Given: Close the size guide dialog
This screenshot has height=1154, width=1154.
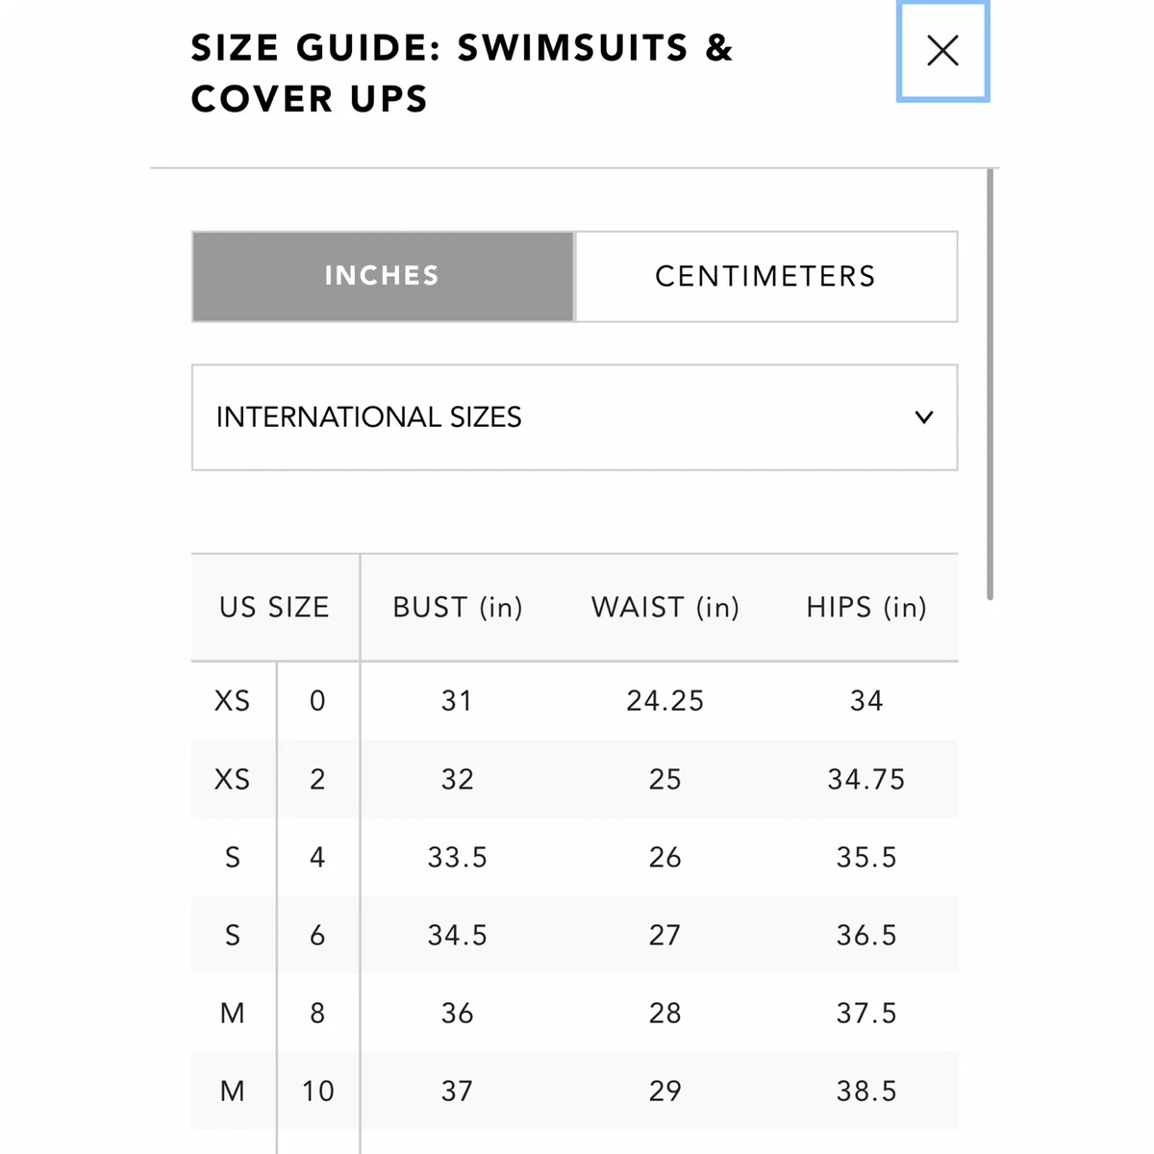Looking at the screenshot, I should point(942,51).
